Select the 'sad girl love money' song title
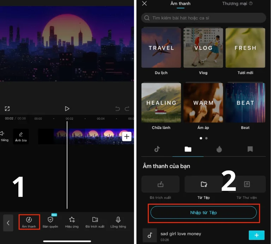271x244 pixels. pyautogui.click(x=181, y=234)
